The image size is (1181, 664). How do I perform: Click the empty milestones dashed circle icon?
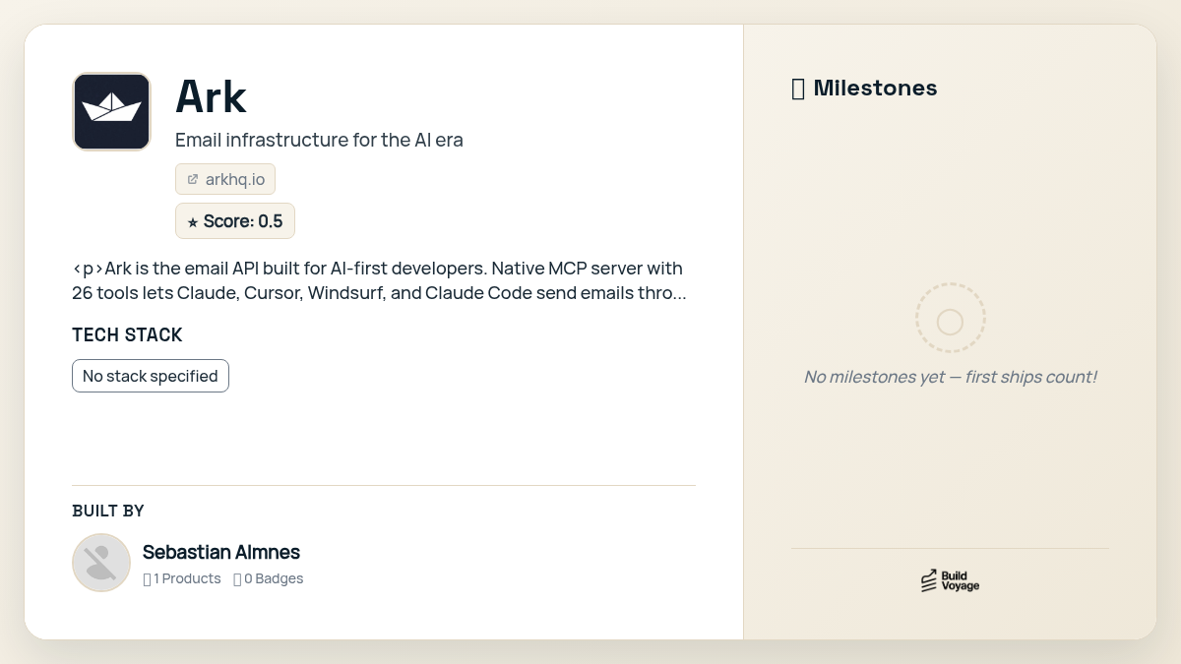pos(950,318)
